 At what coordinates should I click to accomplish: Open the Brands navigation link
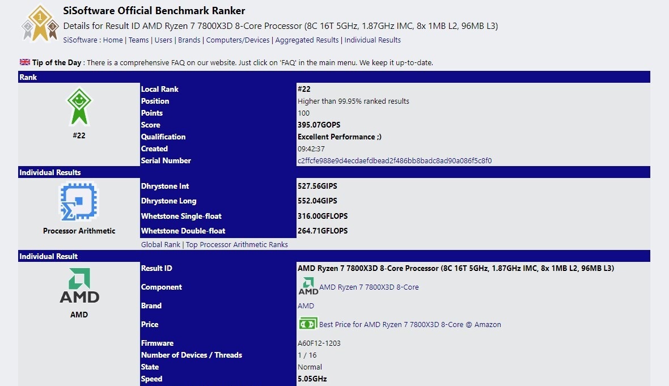[189, 40]
